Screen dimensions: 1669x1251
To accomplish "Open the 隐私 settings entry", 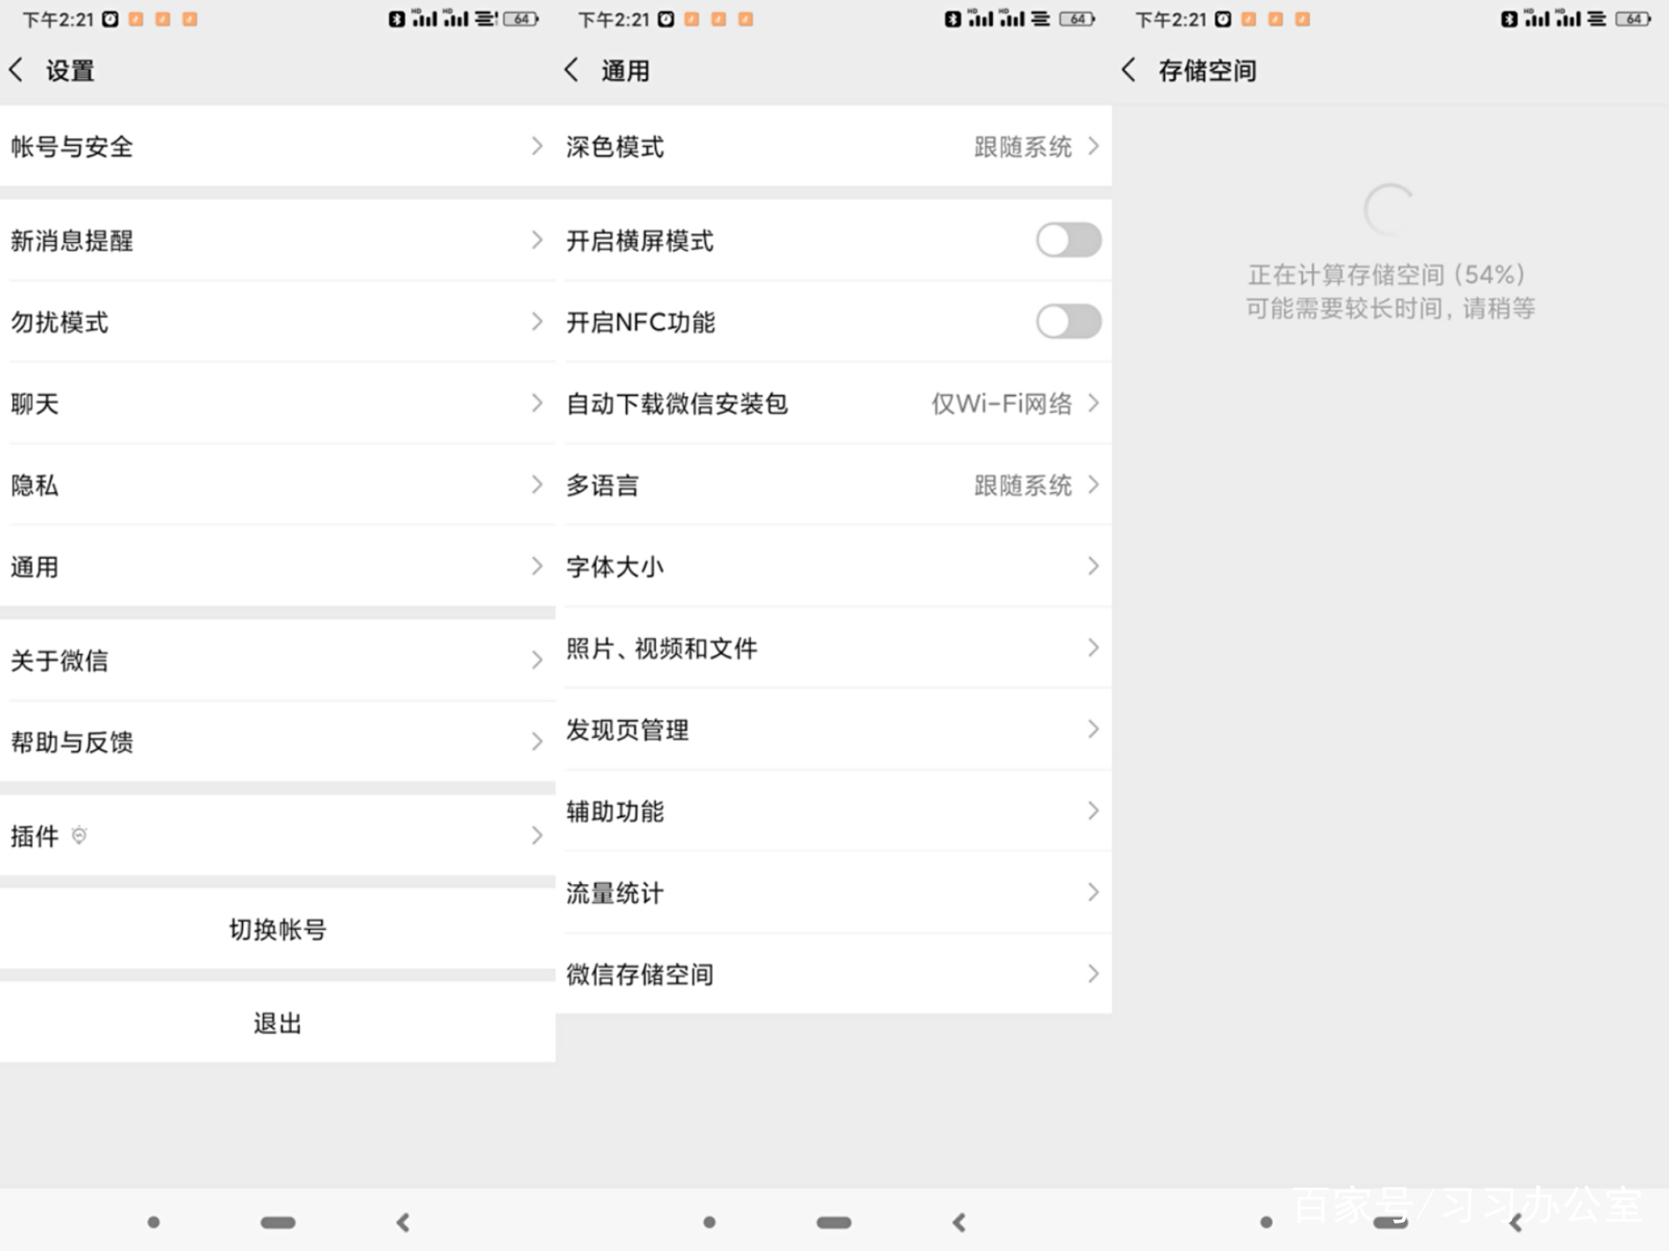I will pos(278,485).
